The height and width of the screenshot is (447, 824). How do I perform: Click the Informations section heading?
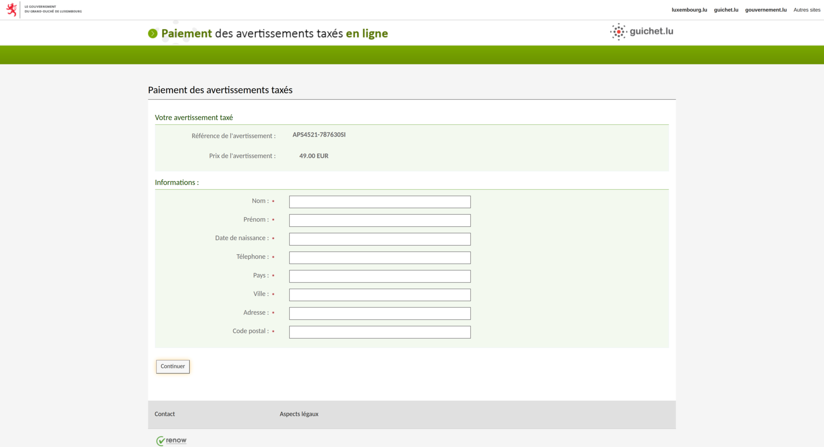click(x=177, y=182)
